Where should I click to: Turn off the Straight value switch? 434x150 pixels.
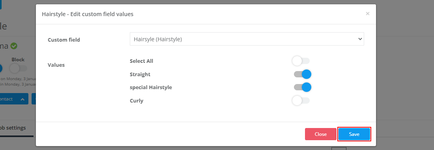coord(303,74)
